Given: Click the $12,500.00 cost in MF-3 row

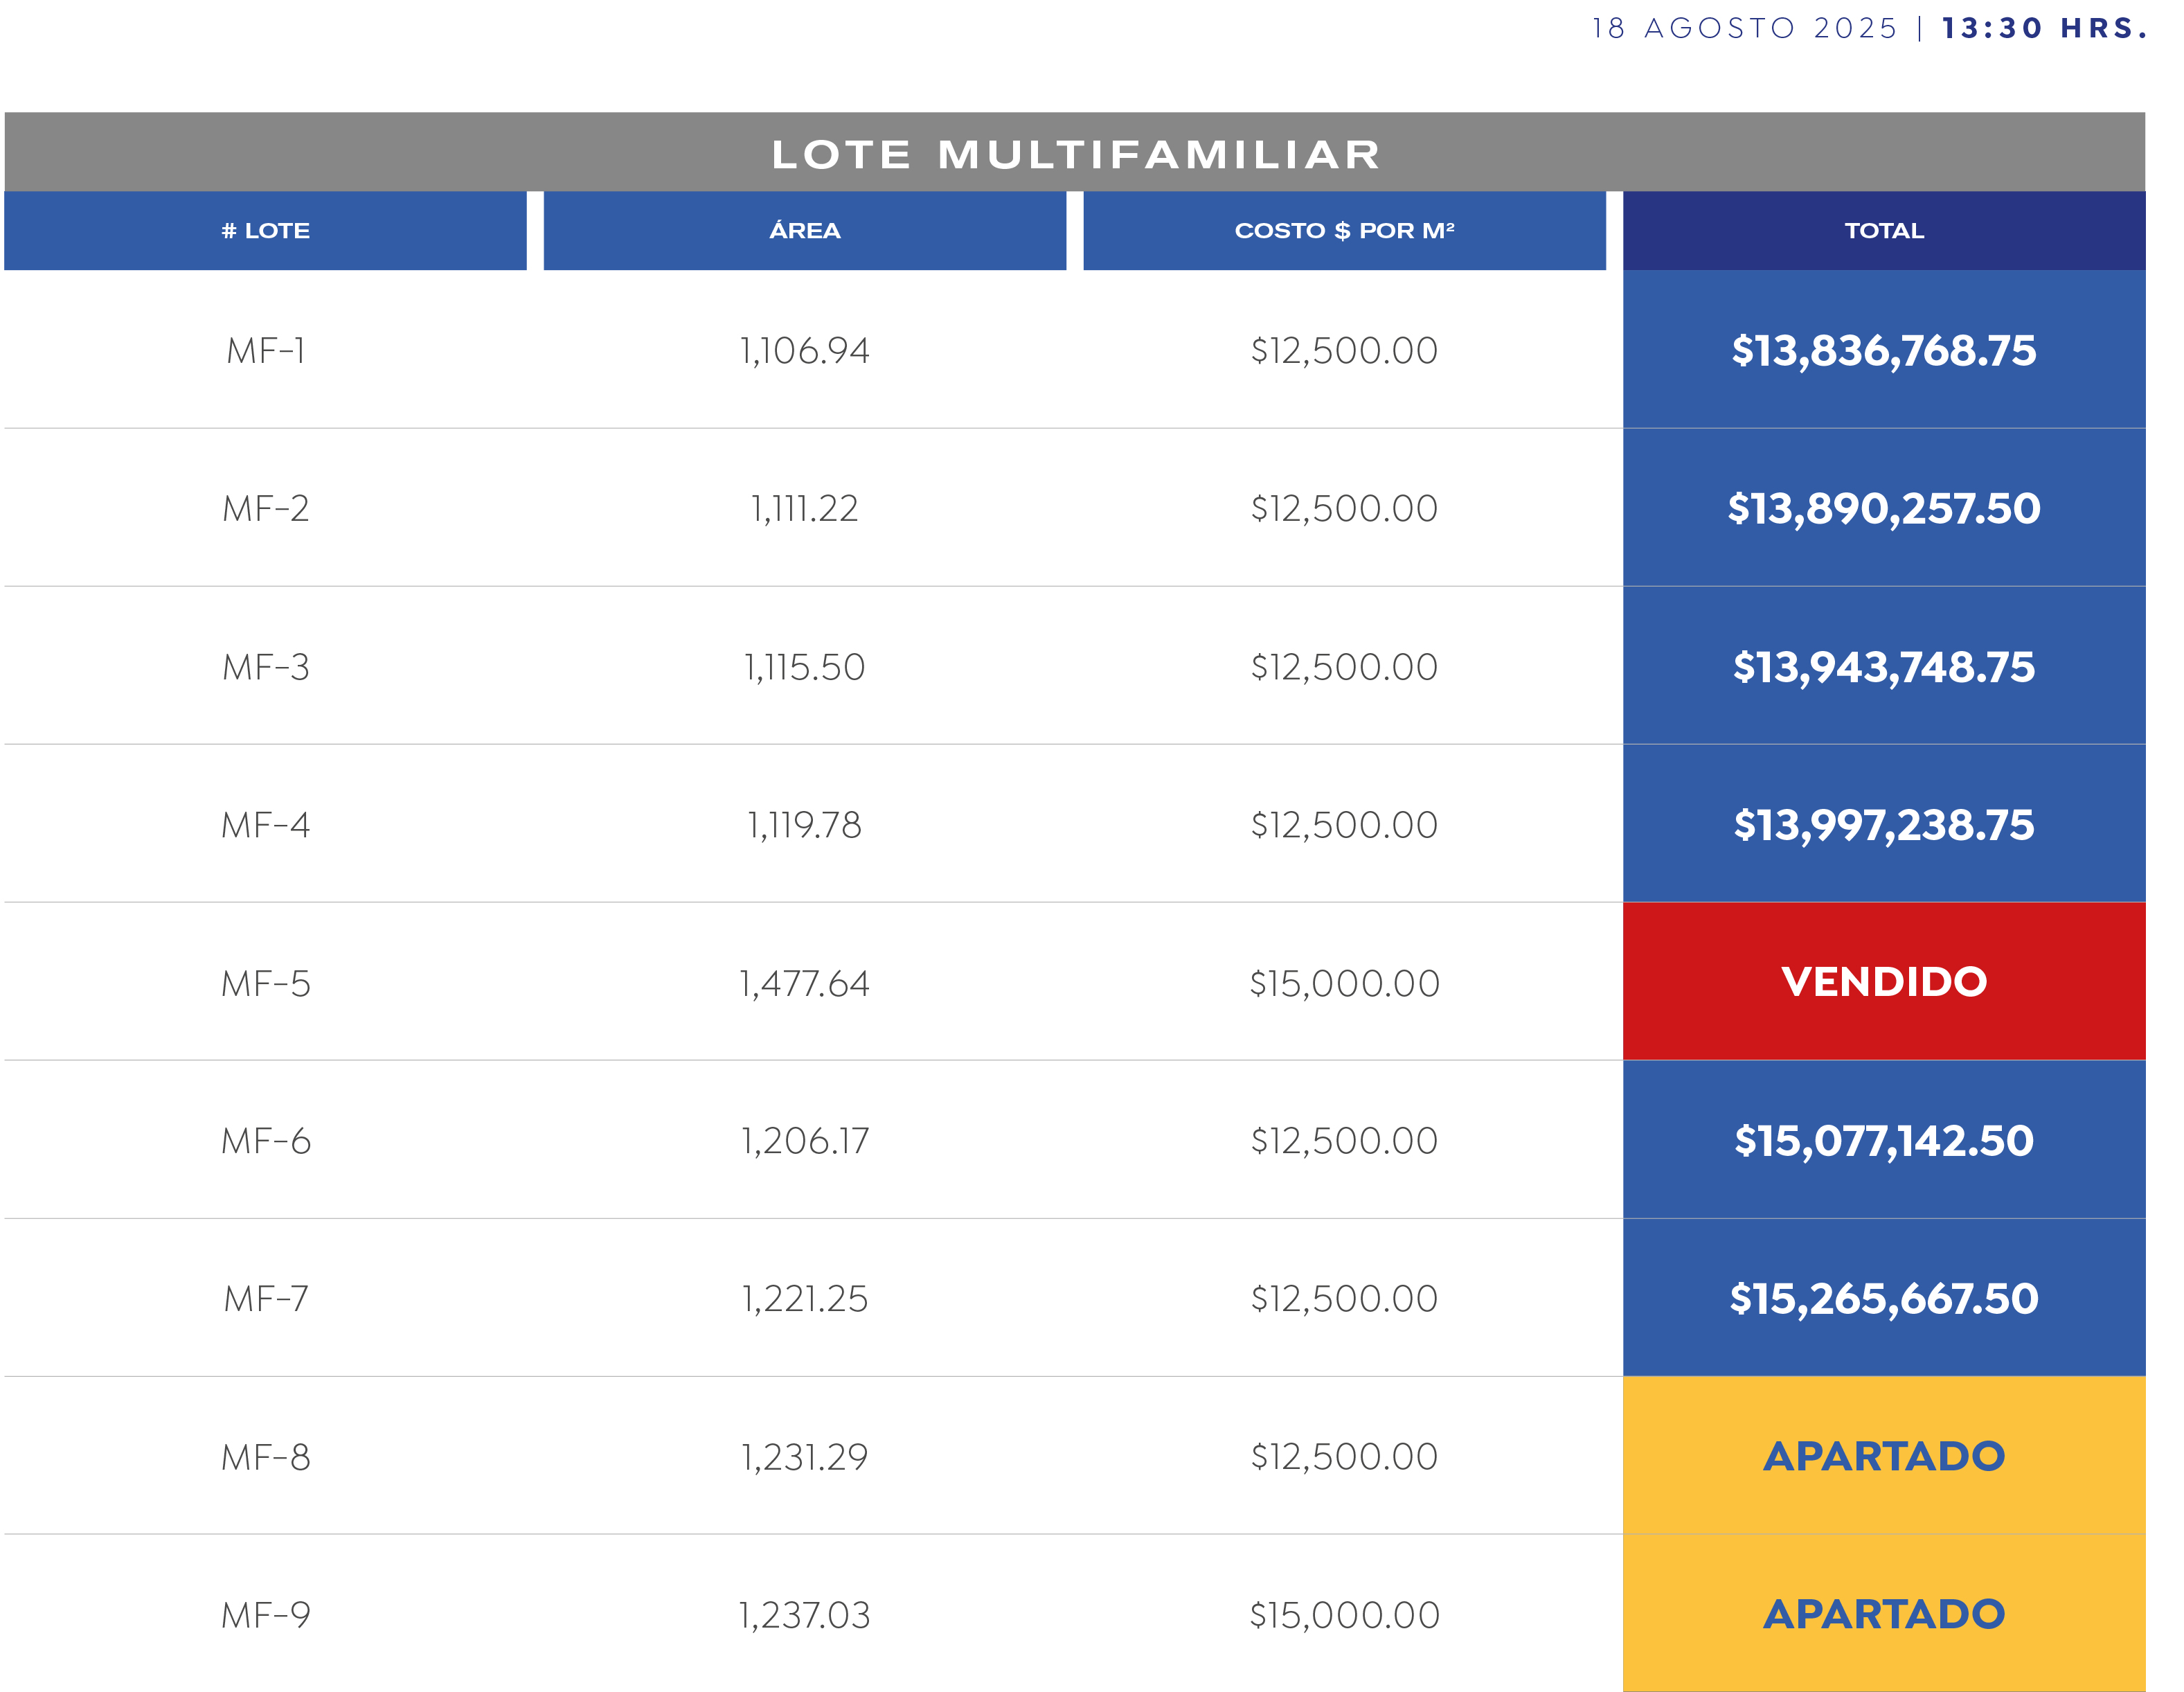Looking at the screenshot, I should click(1344, 667).
